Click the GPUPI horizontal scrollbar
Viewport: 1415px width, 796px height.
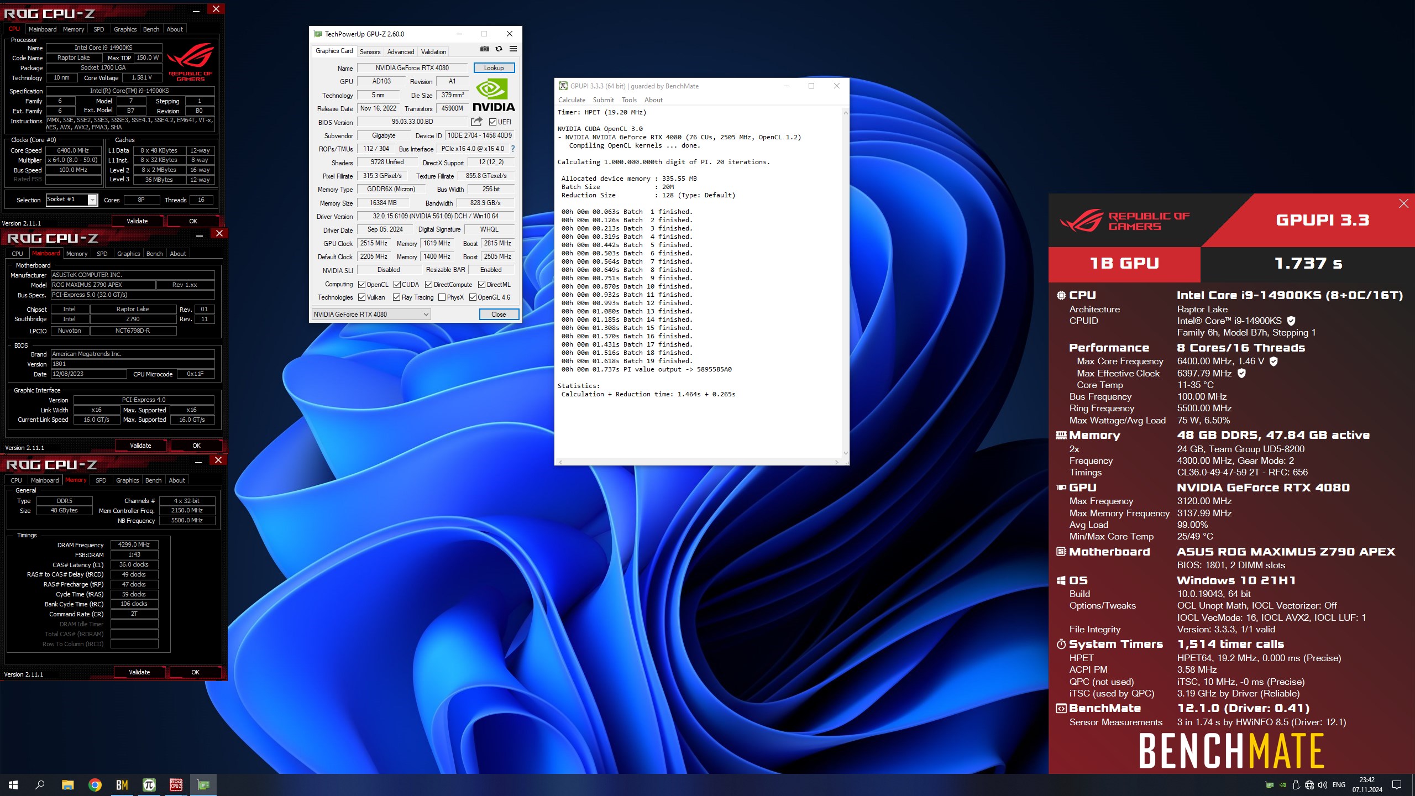coord(700,462)
